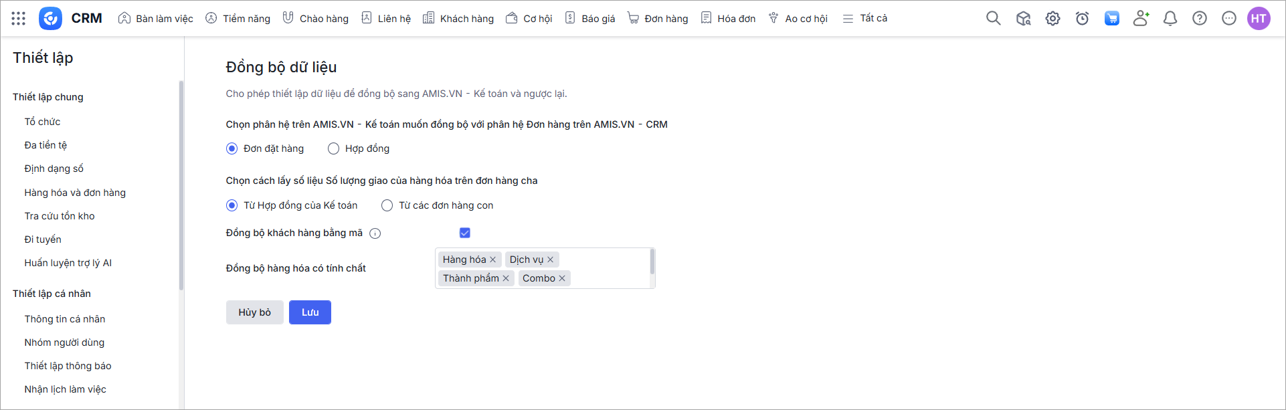
Task: Expand the Tất cả menu
Action: [865, 19]
